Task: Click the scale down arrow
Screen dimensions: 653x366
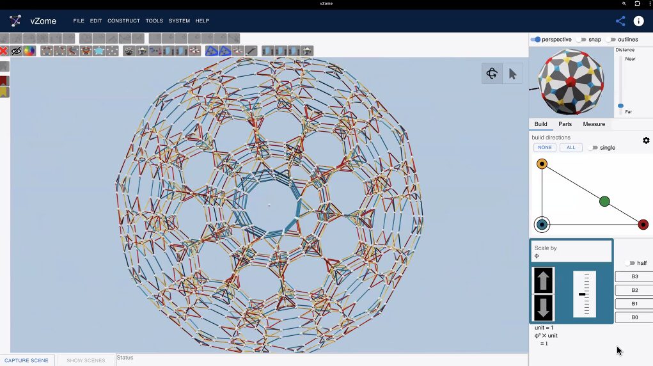Action: click(543, 307)
